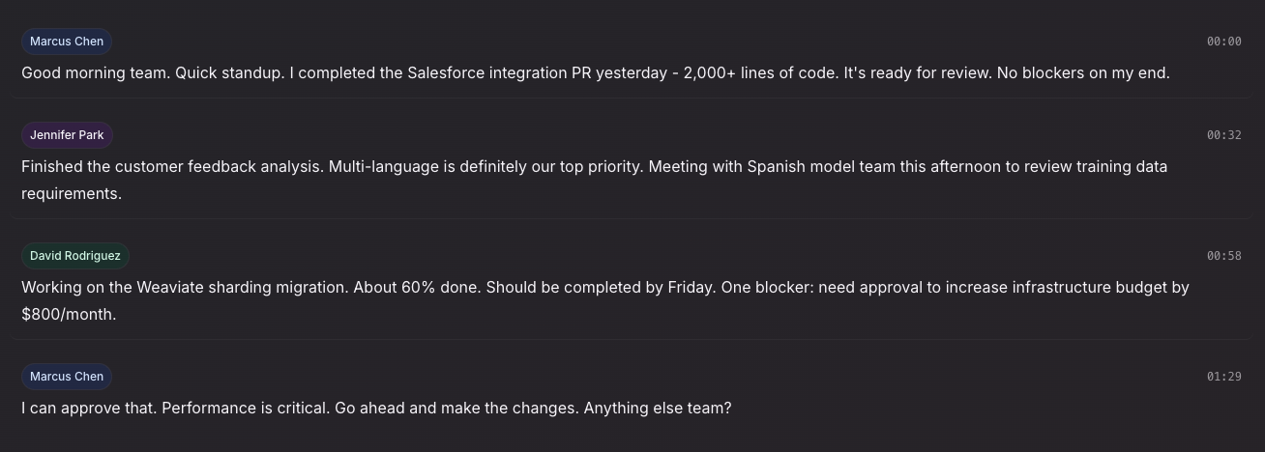Viewport: 1265px width, 452px height.
Task: Seek to the 00:58 timestamp
Action: tap(1223, 256)
